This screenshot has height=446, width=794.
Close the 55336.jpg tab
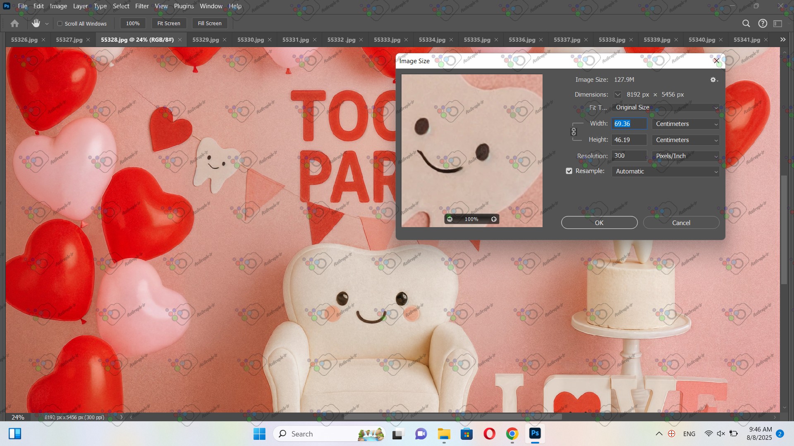coord(541,40)
